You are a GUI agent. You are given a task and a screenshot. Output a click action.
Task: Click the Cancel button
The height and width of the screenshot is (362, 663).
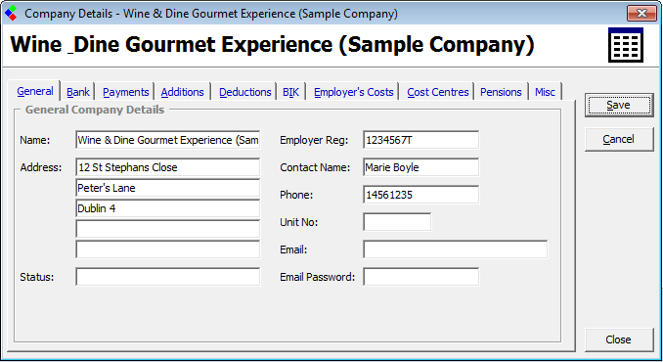tap(619, 139)
